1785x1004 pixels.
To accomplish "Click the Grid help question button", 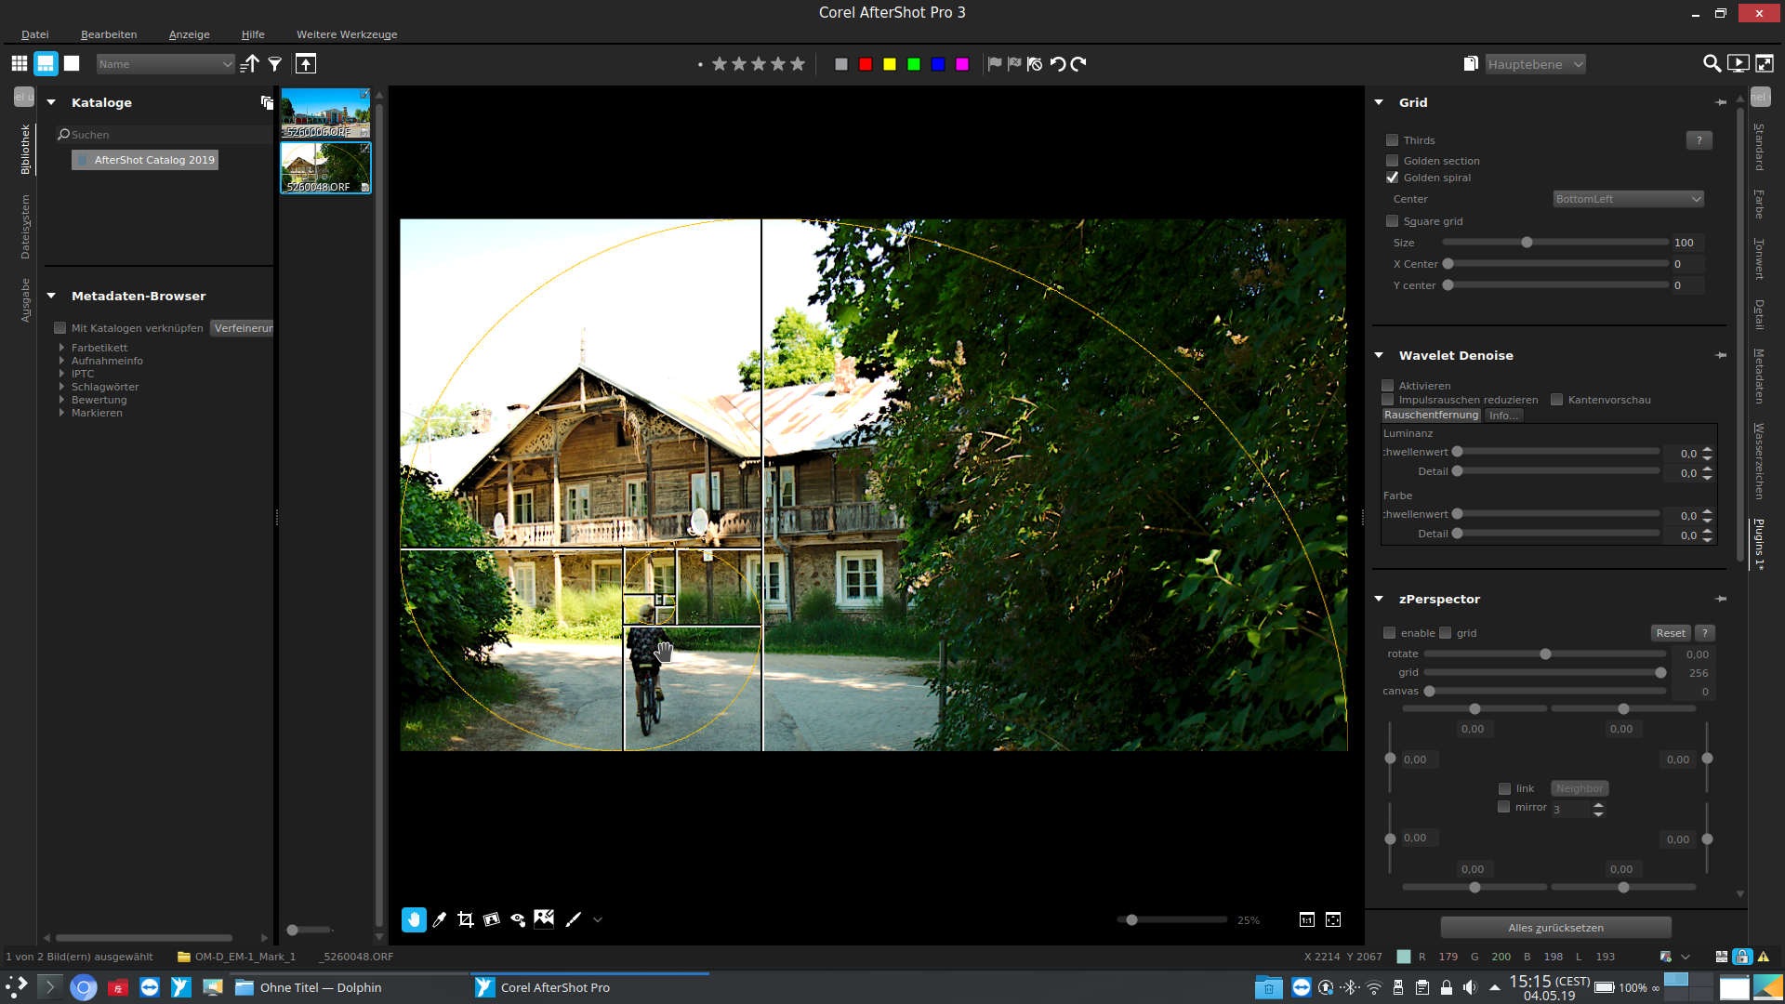I will (1699, 140).
